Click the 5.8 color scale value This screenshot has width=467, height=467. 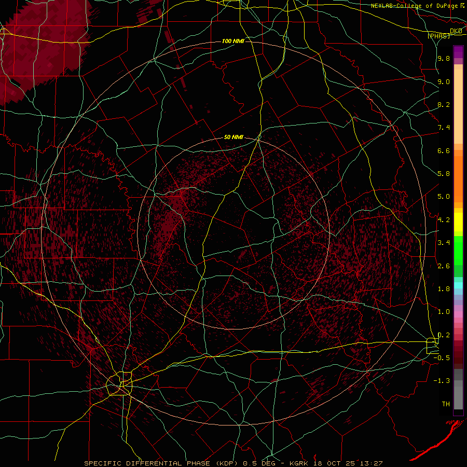click(444, 174)
